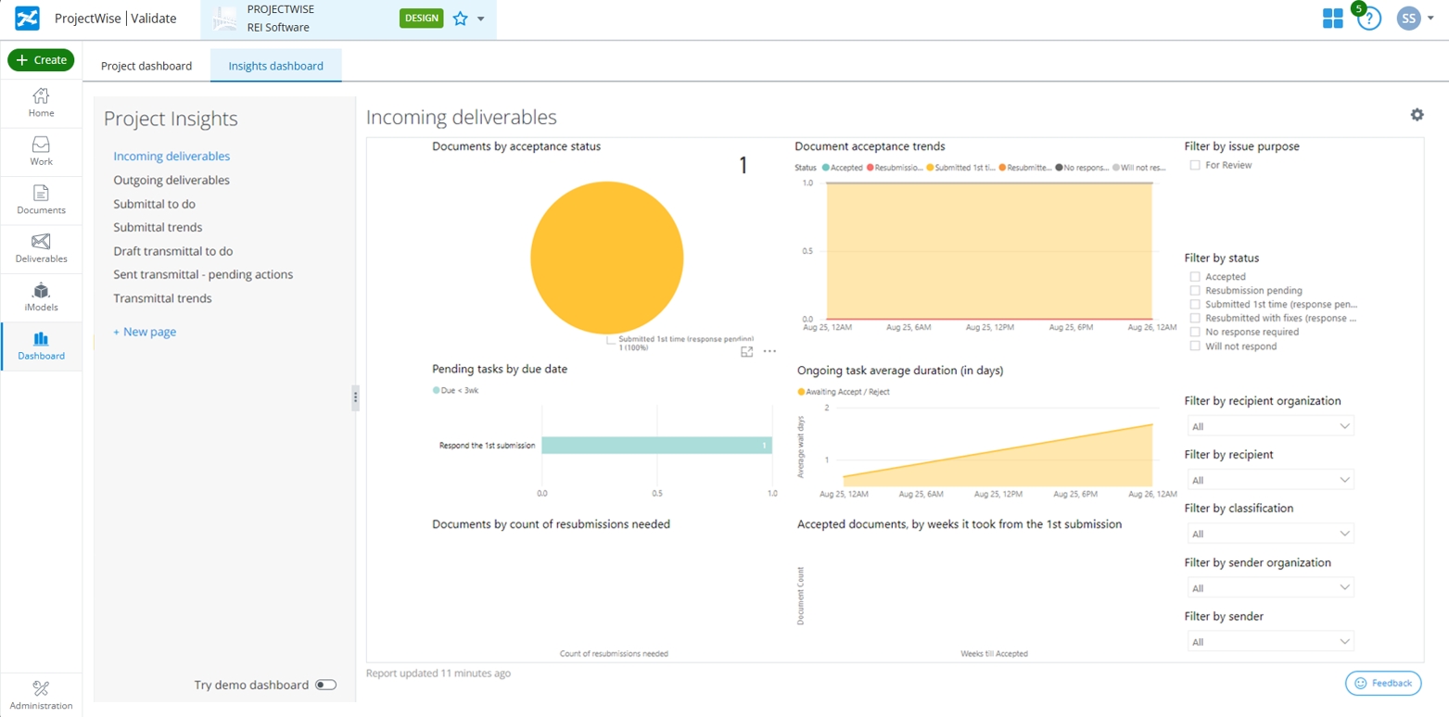Click the DESIGN project badge
1449x717 pixels.
pos(422,19)
